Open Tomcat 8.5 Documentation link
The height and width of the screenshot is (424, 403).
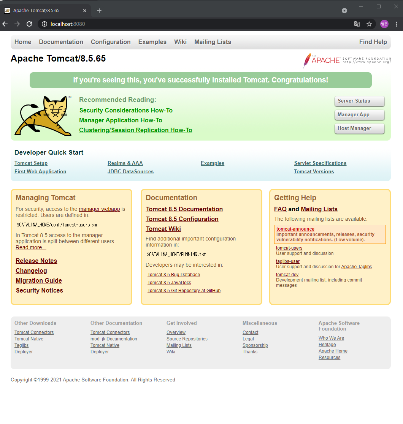(184, 209)
